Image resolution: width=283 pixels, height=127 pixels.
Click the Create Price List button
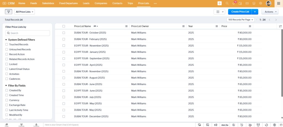240,12
